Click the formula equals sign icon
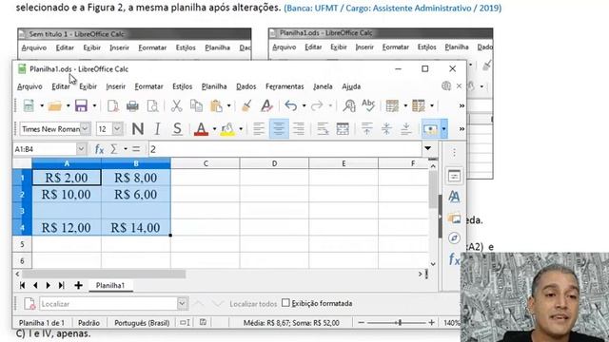Screen dimensions: 609x342 point(136,149)
